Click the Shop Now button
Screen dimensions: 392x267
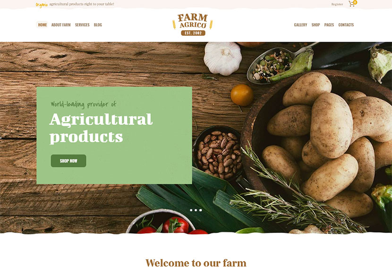coord(68,161)
